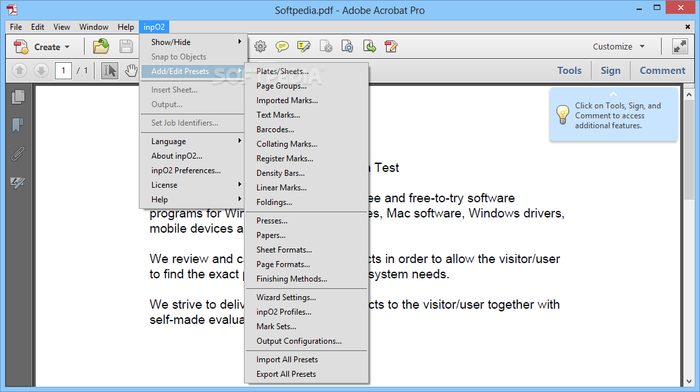The width and height of the screenshot is (700, 392).
Task: Open the Tools pane
Action: tap(569, 71)
